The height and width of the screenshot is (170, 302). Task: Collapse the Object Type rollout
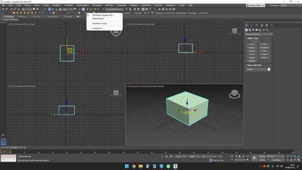(253, 38)
